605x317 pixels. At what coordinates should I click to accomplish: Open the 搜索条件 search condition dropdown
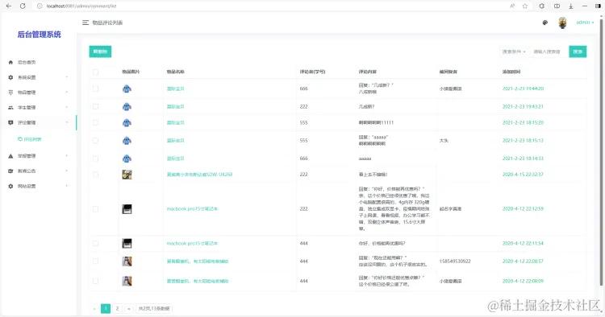click(x=514, y=51)
